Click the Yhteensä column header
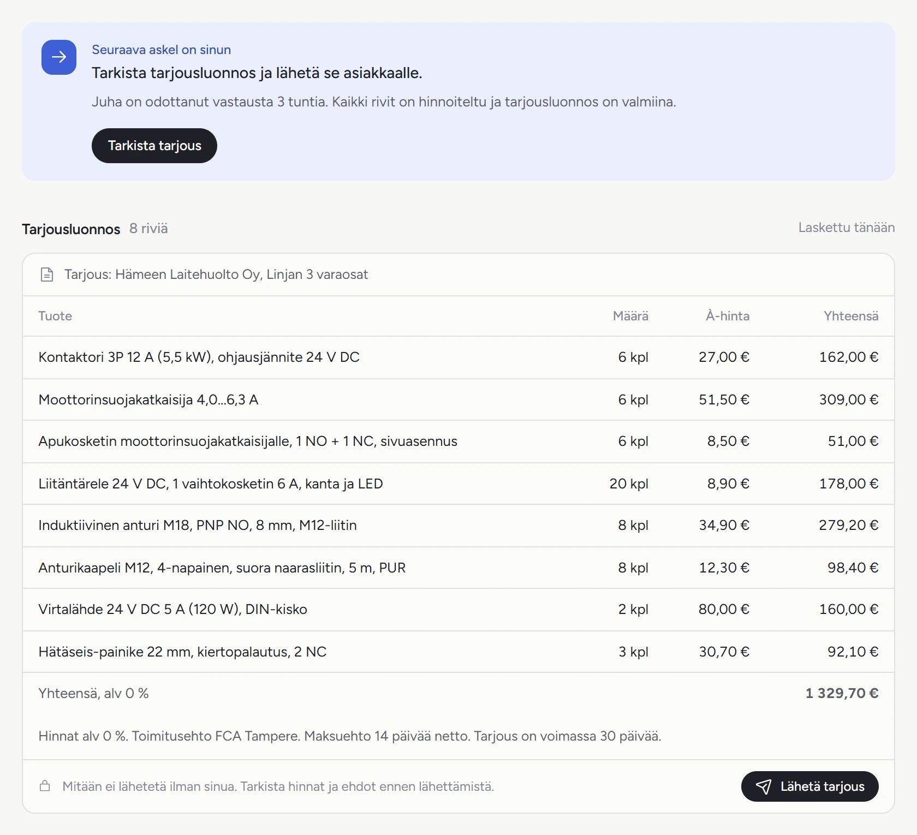 [x=851, y=316]
